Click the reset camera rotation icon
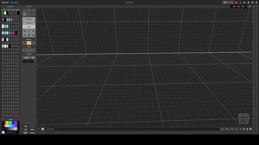 (244, 129)
